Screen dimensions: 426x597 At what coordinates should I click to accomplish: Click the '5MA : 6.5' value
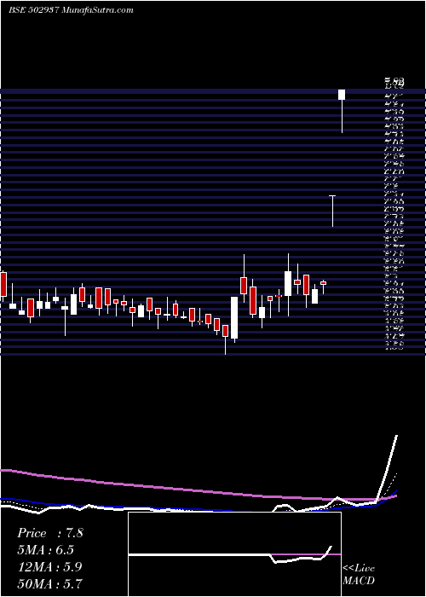pyautogui.click(x=45, y=549)
